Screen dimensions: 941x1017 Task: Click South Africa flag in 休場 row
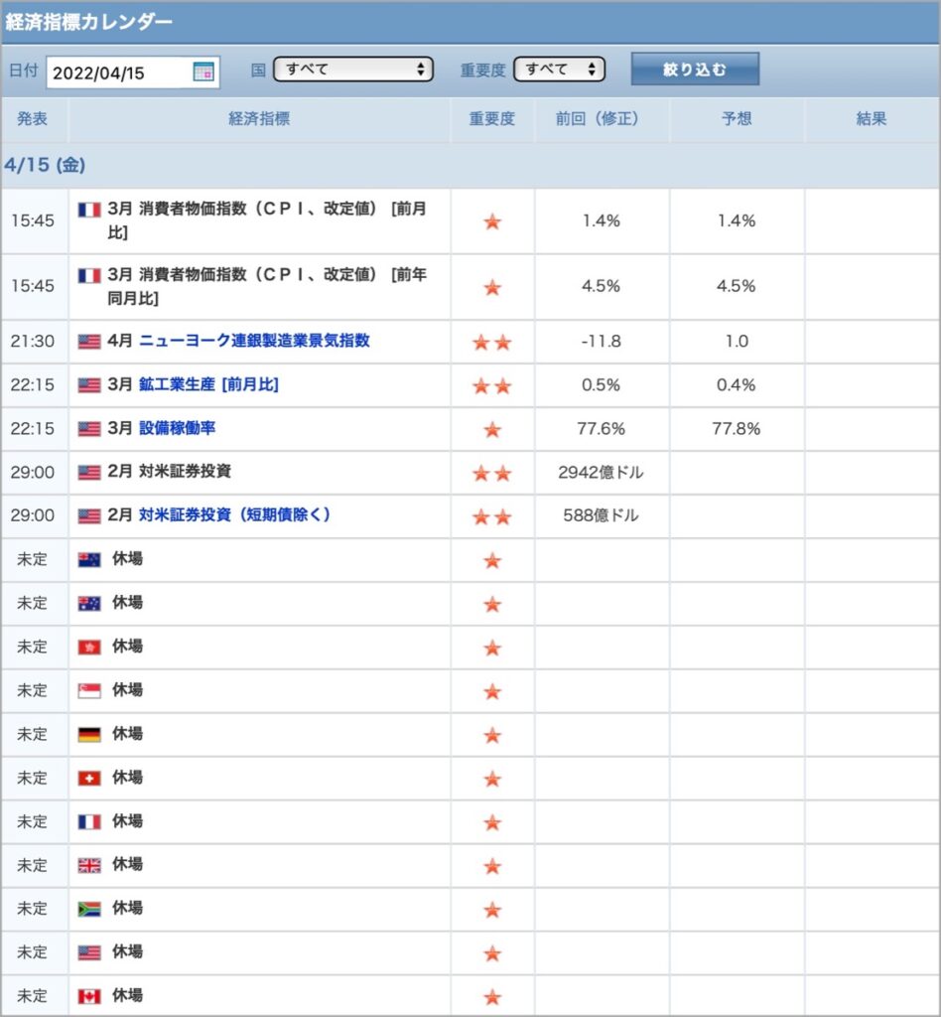(x=89, y=909)
